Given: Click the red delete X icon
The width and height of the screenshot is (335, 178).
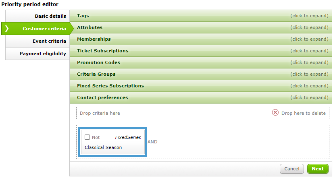Looking at the screenshot, I should 275,112.
